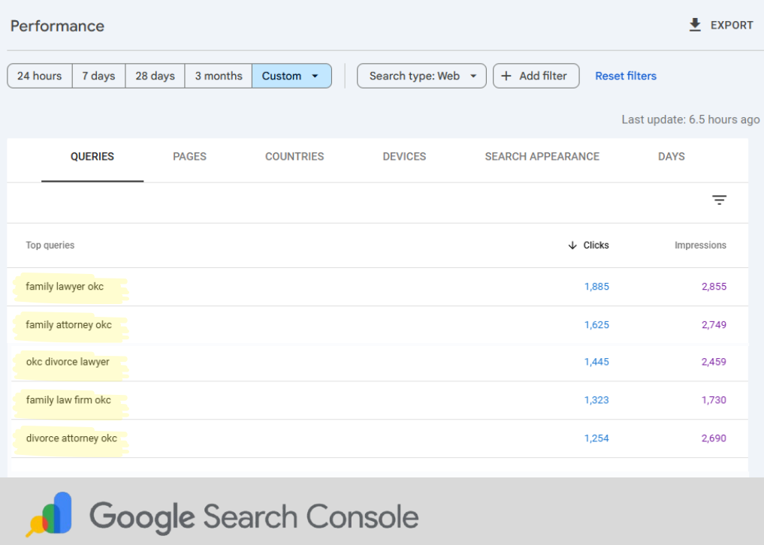The width and height of the screenshot is (764, 545).
Task: Open the Search type: Web dropdown
Action: (x=421, y=76)
